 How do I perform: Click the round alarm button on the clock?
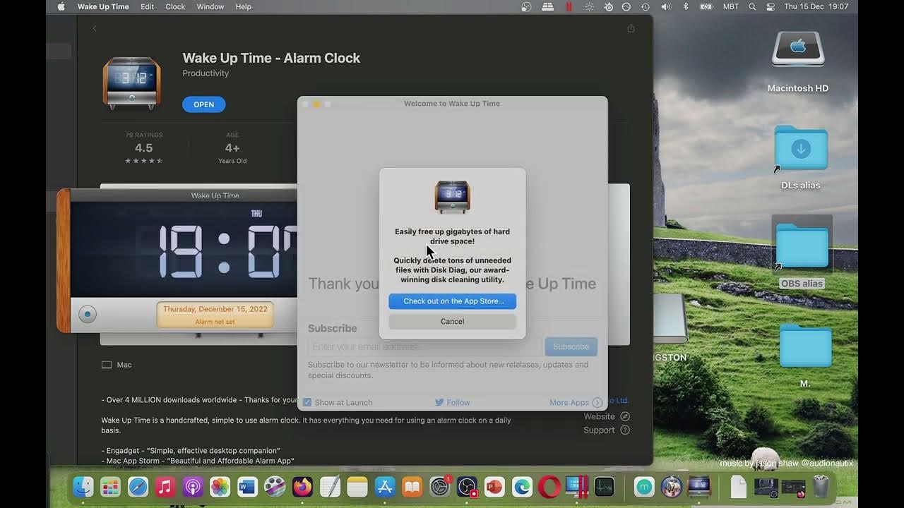pyautogui.click(x=87, y=315)
